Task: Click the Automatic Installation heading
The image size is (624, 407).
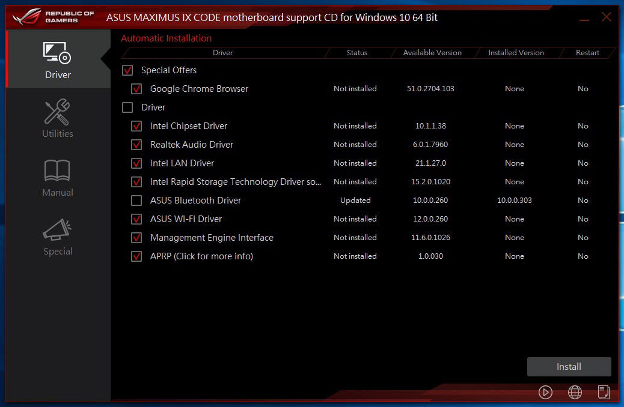Action: (x=167, y=38)
